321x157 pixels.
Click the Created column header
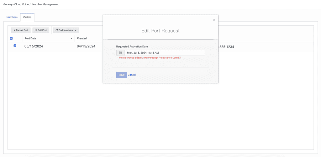tap(82, 38)
